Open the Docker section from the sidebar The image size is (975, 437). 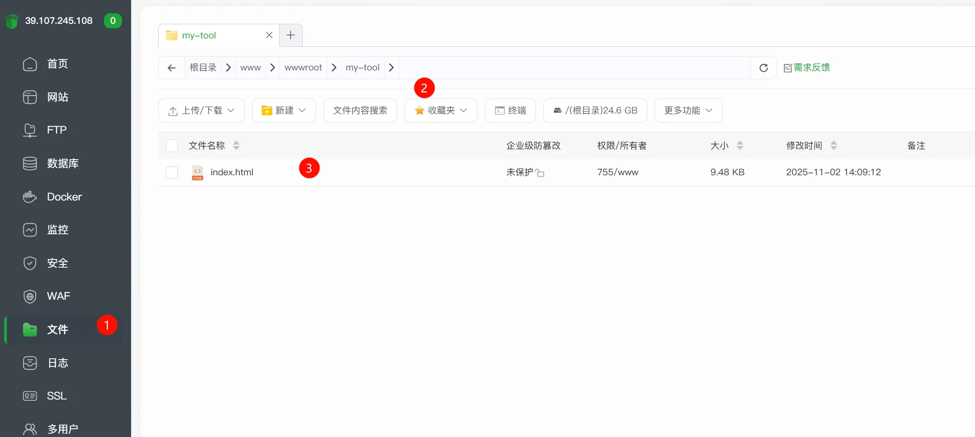[64, 197]
